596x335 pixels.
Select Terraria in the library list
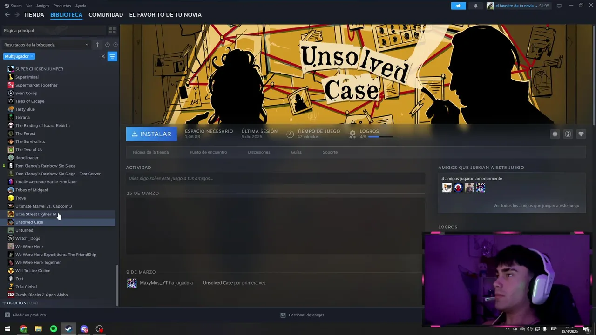pos(22,117)
